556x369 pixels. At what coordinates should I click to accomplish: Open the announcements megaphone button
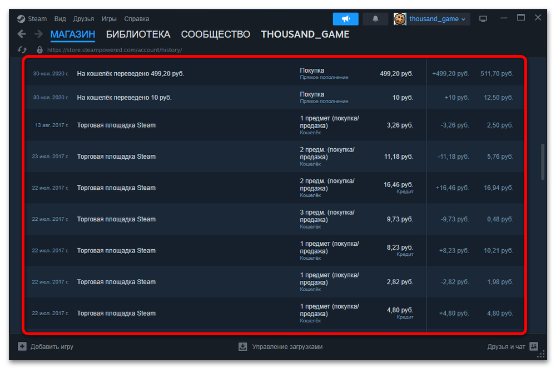(x=345, y=19)
